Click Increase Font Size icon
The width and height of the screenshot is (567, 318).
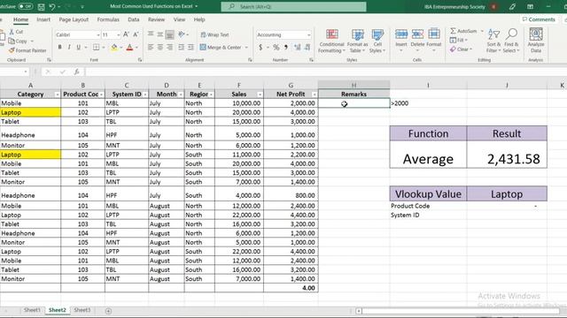pos(126,34)
